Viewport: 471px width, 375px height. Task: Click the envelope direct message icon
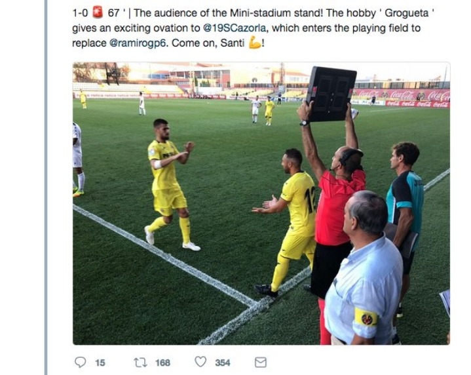pyautogui.click(x=261, y=362)
